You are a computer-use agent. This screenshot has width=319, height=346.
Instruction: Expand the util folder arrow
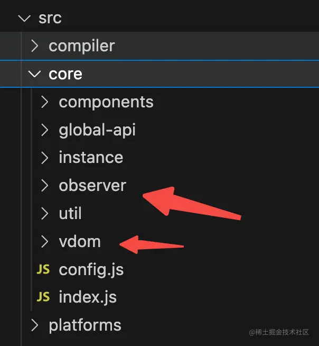pos(45,214)
